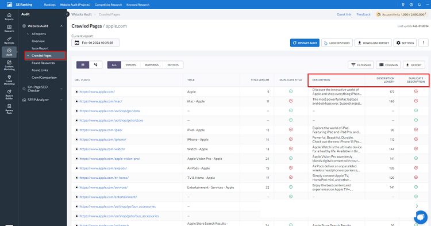Viewport: 431px width, 226px height.
Task: Open Local Marketing sidebar icon
Action: coord(9,80)
